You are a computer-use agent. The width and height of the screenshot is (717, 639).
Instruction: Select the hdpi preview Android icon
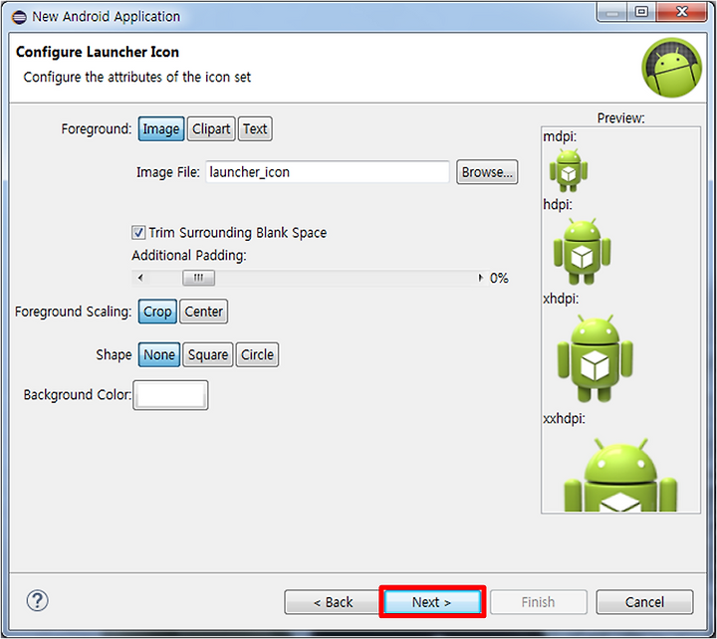pos(582,251)
